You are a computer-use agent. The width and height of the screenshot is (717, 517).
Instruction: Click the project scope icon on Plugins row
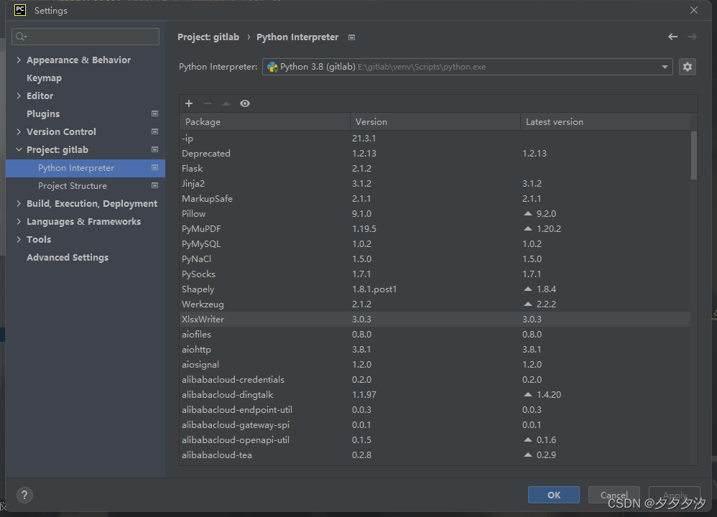[x=155, y=113]
